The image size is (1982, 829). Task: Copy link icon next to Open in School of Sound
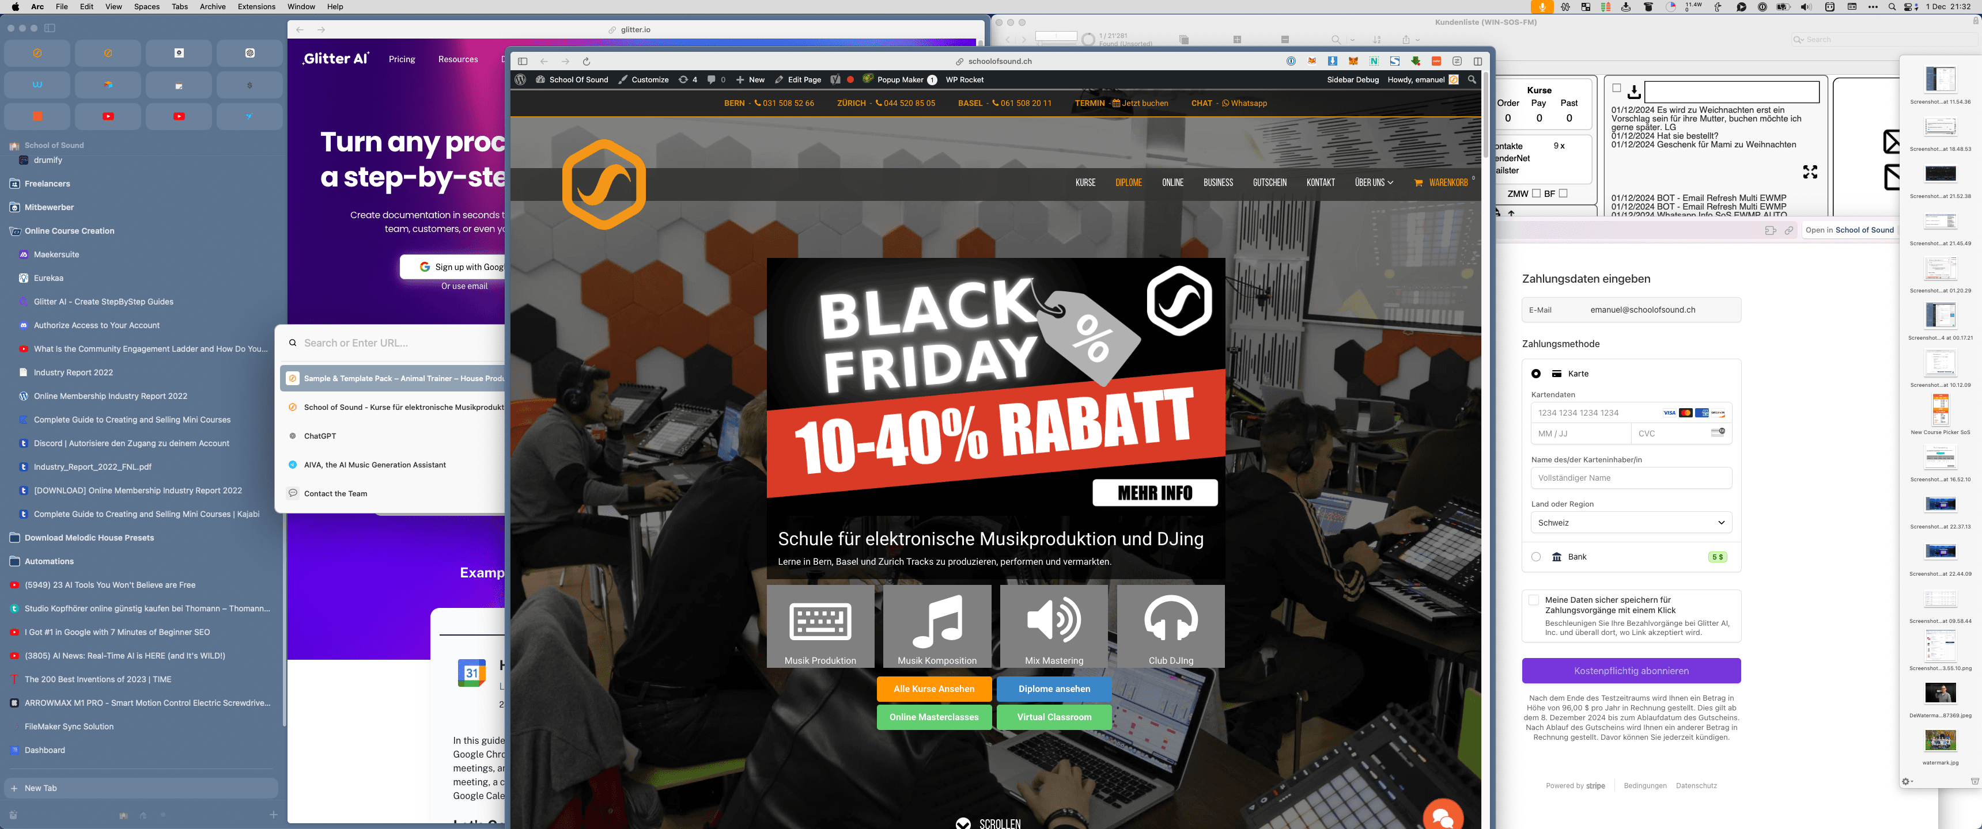pos(1789,231)
